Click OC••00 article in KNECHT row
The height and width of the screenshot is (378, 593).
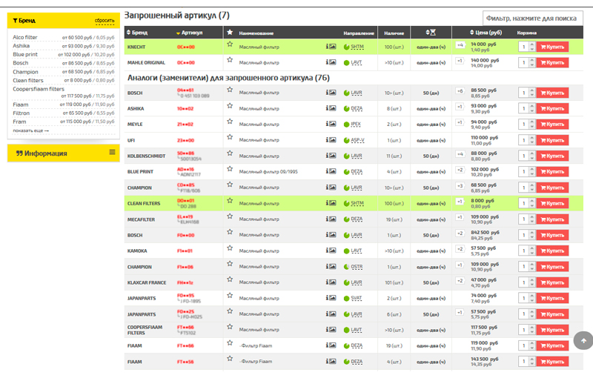pos(186,47)
